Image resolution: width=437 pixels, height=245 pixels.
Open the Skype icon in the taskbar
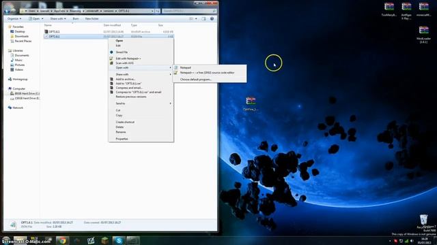(119, 240)
